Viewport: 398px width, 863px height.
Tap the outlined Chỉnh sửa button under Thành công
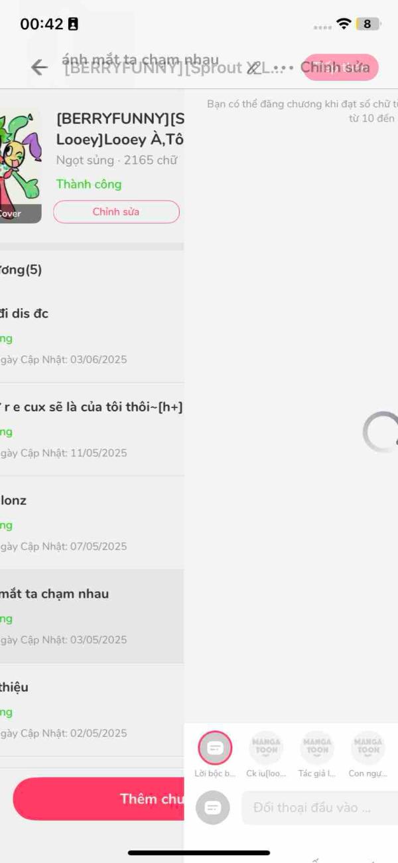click(116, 212)
